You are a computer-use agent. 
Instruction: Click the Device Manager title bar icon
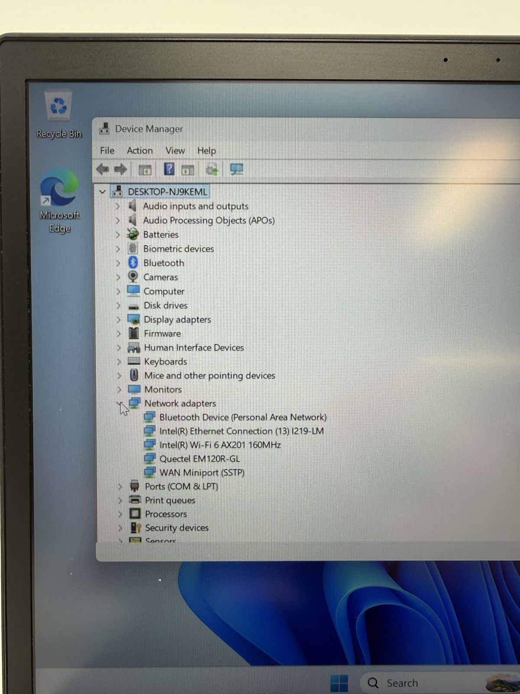(x=104, y=128)
